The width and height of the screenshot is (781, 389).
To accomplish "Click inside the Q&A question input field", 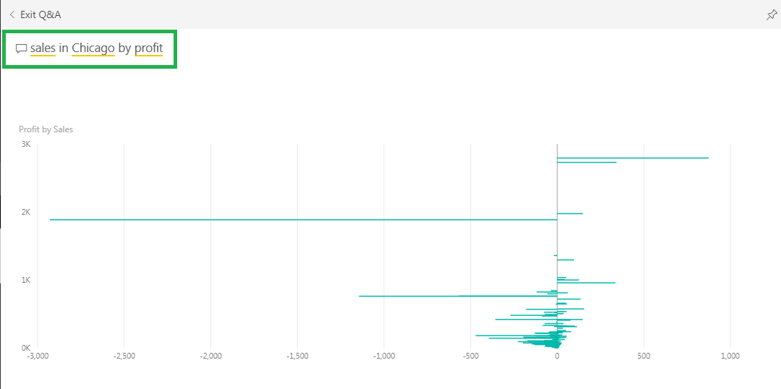I will (90, 49).
